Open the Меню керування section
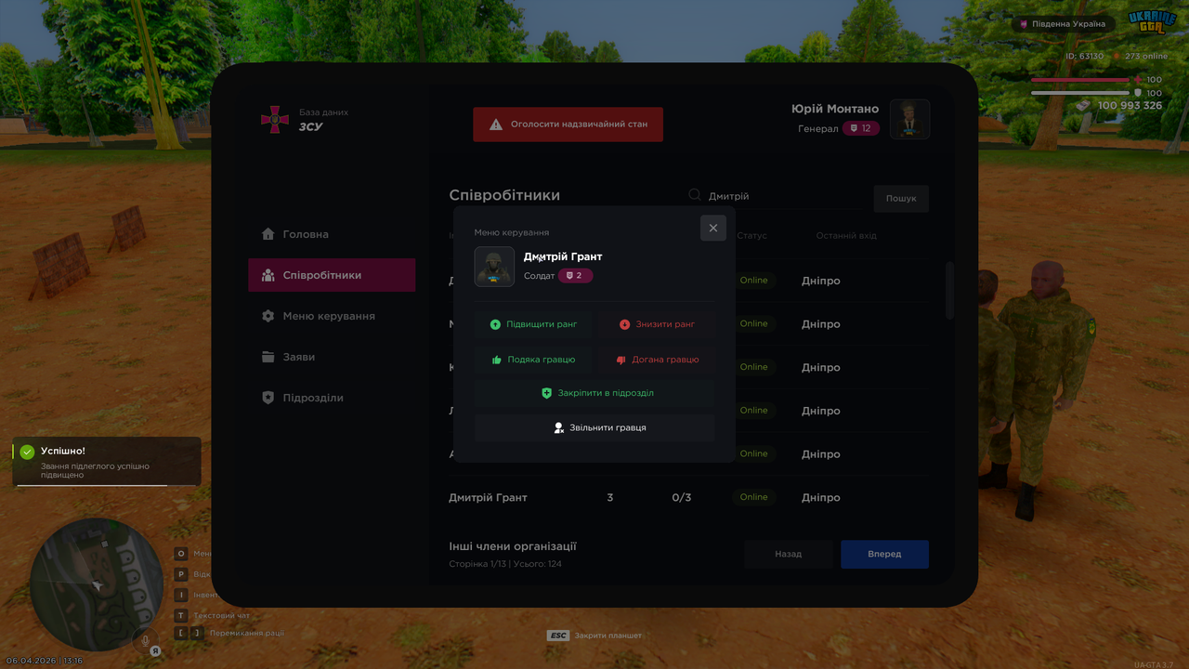 coord(332,316)
